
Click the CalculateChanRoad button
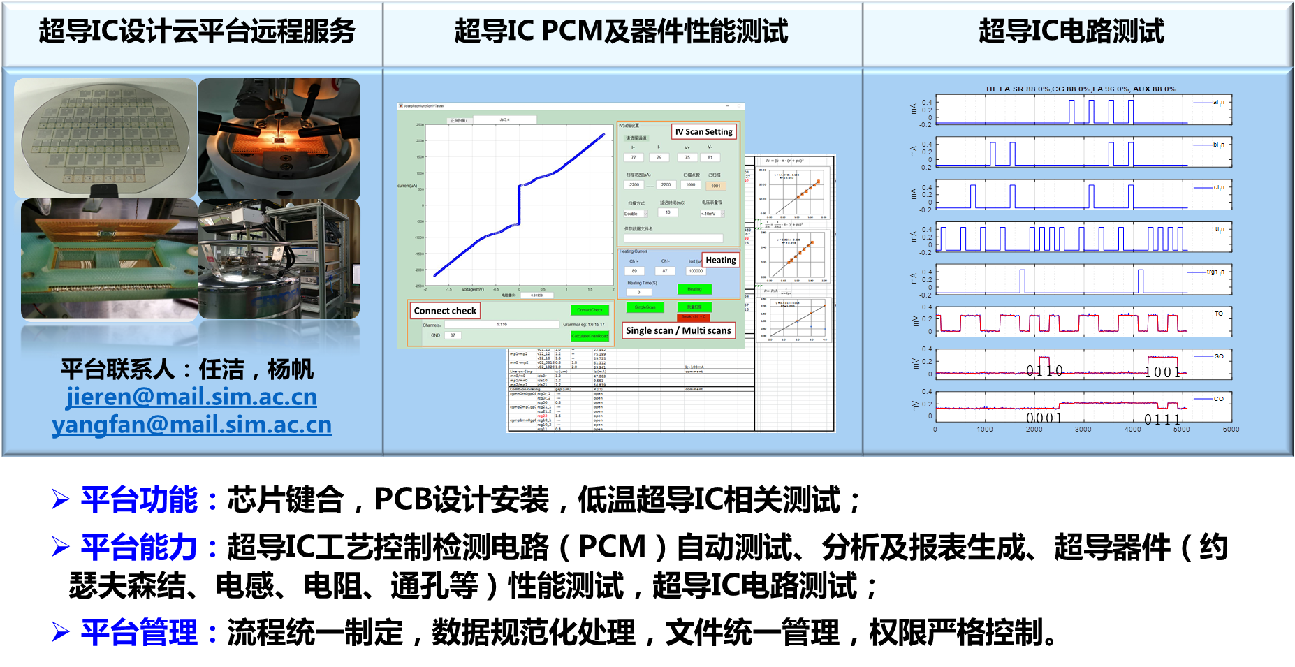point(590,336)
